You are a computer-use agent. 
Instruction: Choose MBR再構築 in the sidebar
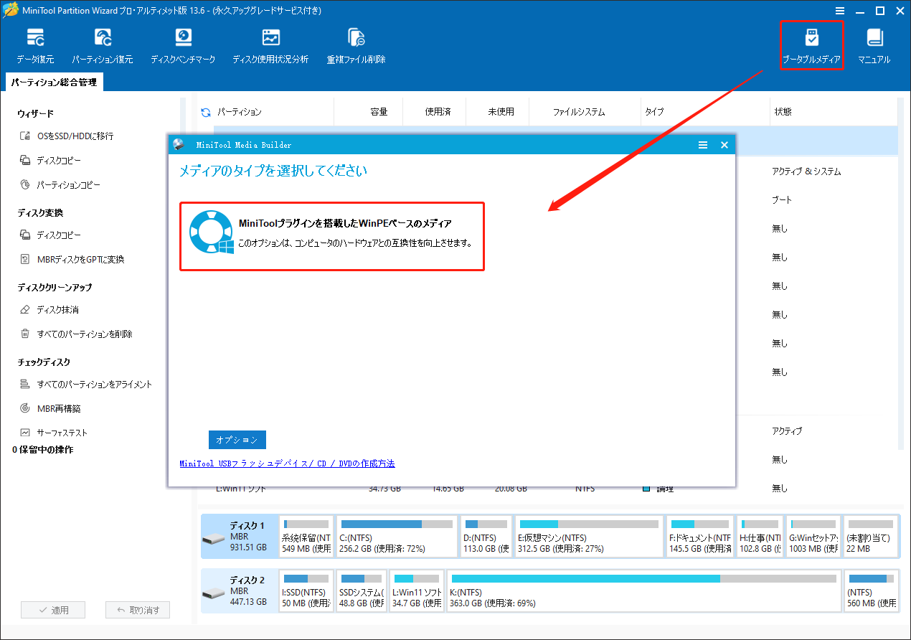point(50,409)
